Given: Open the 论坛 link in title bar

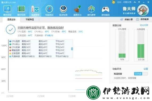Looking at the screenshot, I should pos(119,2).
